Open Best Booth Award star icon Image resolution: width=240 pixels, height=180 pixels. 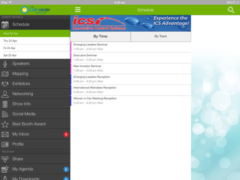[5, 124]
